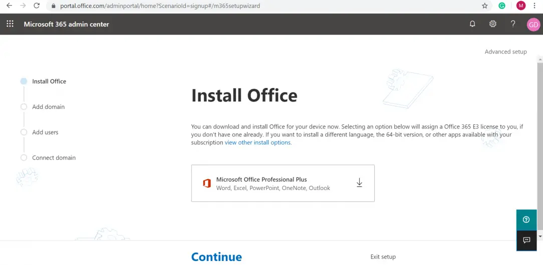This screenshot has width=543, height=265.
Task: Open the Grammarly extension icon
Action: [x=502, y=5]
